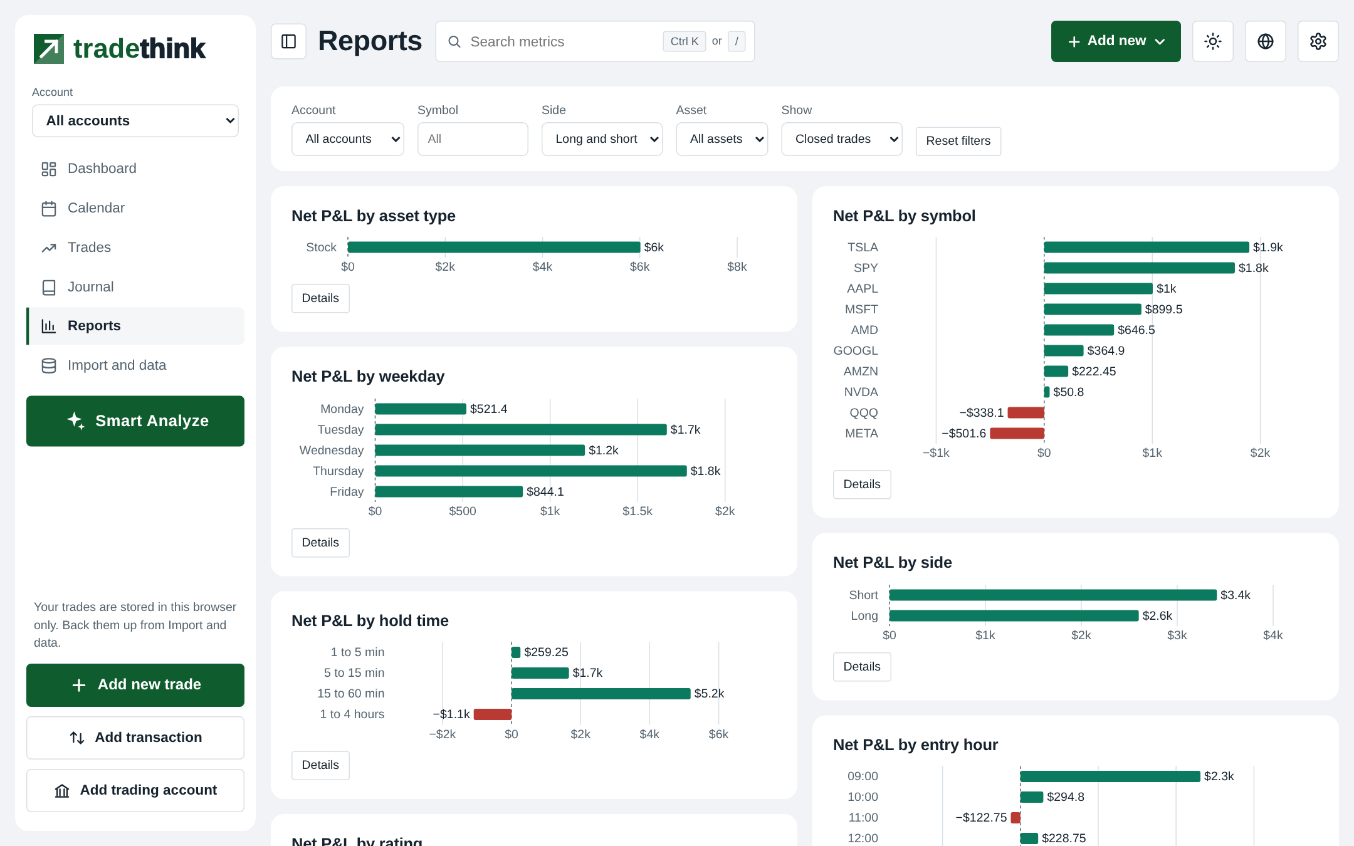Click the $5.2k value label
Screen dimensions: 1354x846
pos(709,694)
